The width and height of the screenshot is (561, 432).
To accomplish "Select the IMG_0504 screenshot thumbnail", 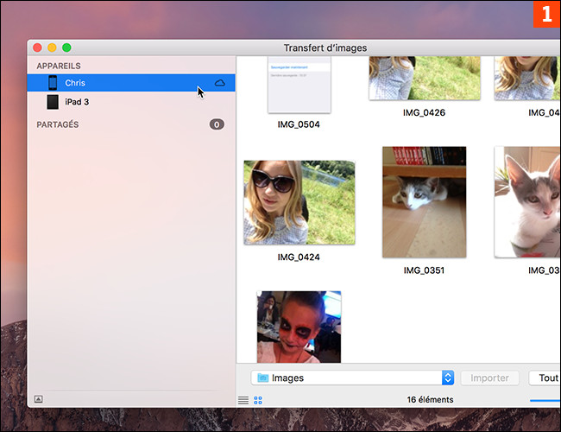I will (299, 86).
